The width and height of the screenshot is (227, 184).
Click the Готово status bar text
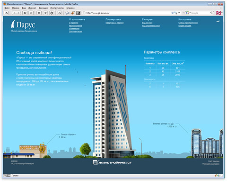pyautogui.click(x=15, y=176)
